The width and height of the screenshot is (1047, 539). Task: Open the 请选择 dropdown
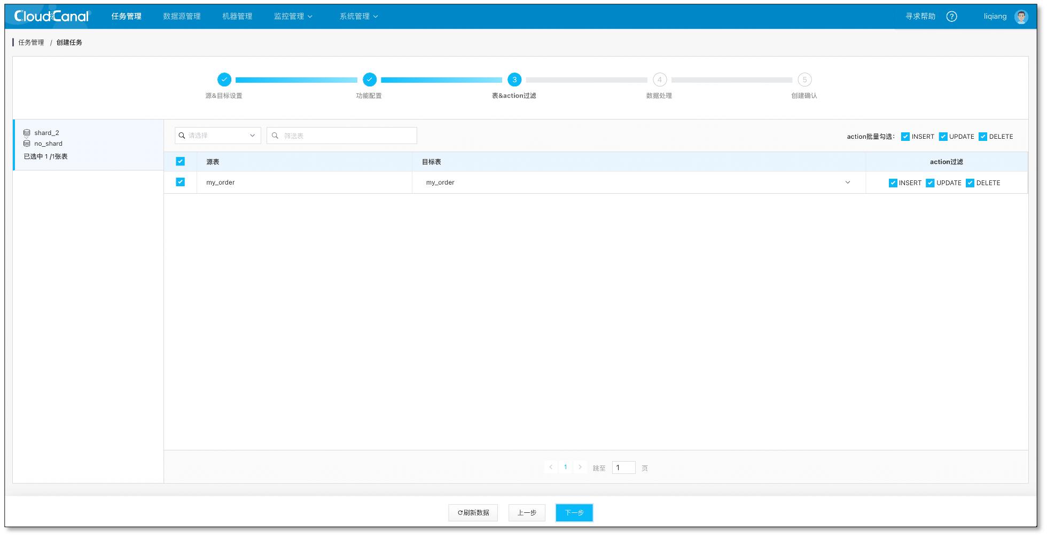(x=217, y=136)
